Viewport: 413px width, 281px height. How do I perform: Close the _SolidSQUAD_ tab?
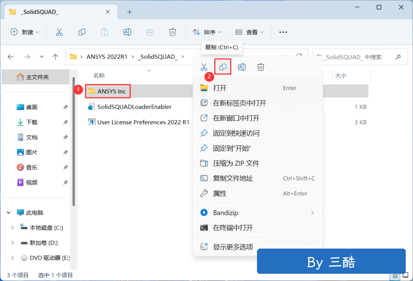tap(108, 12)
